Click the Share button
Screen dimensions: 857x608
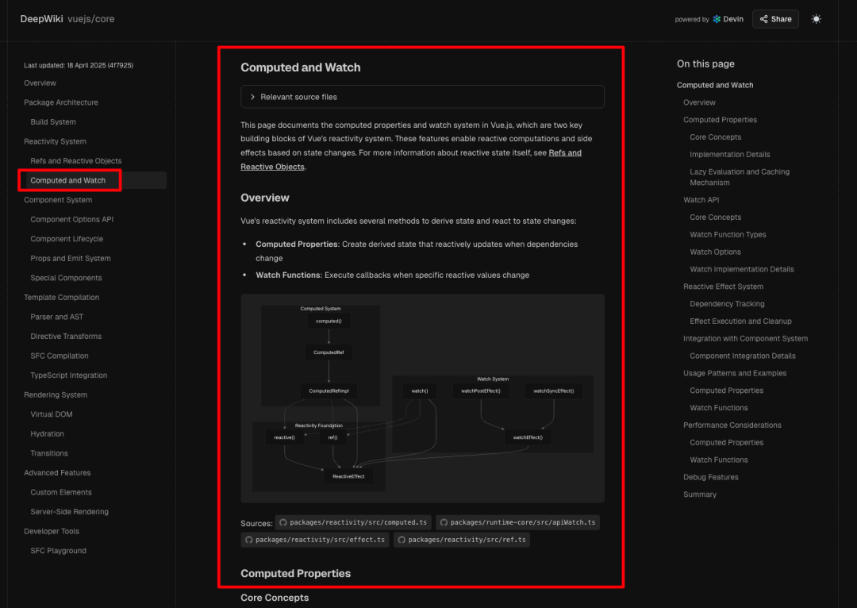tap(775, 19)
